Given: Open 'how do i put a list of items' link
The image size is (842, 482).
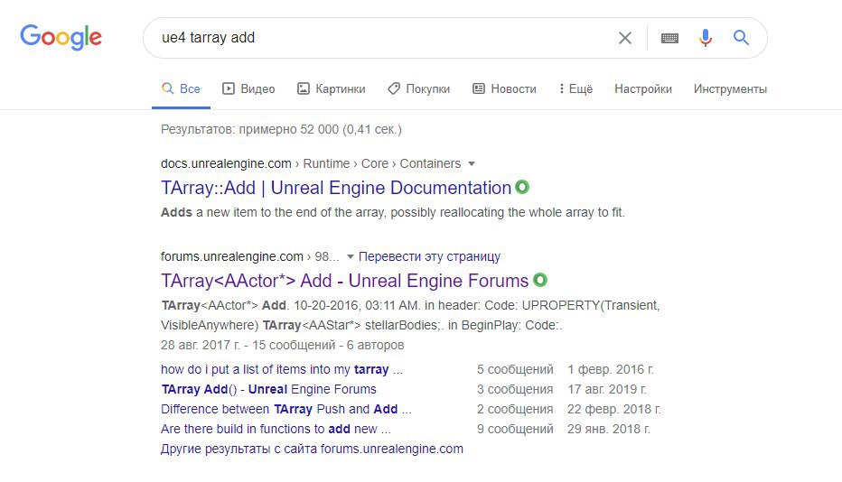Looking at the screenshot, I should 281,369.
